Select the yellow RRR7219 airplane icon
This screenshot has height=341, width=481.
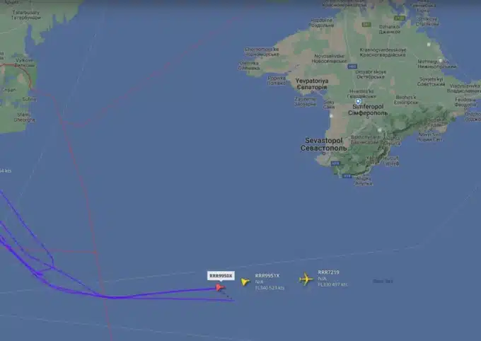click(x=306, y=279)
